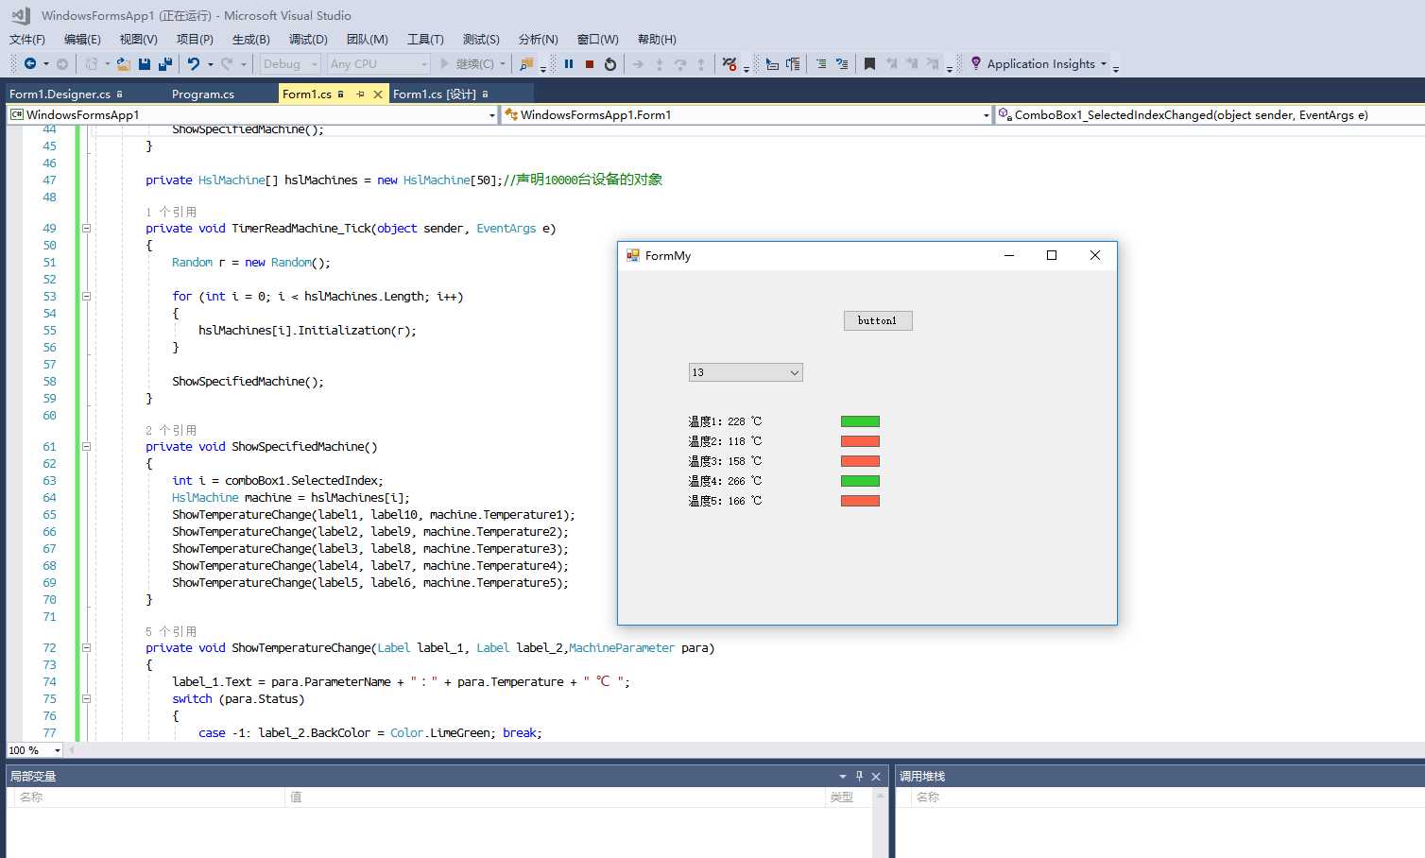Collapse the ShowSpecifiedMachine method outline
Image resolution: width=1425 pixels, height=858 pixels.
point(86,447)
